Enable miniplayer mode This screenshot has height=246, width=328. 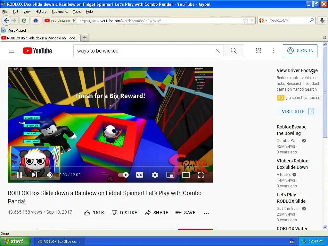click(x=170, y=175)
